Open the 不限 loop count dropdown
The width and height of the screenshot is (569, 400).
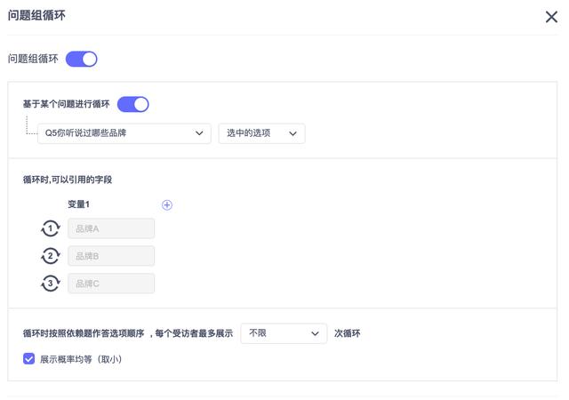pos(284,333)
